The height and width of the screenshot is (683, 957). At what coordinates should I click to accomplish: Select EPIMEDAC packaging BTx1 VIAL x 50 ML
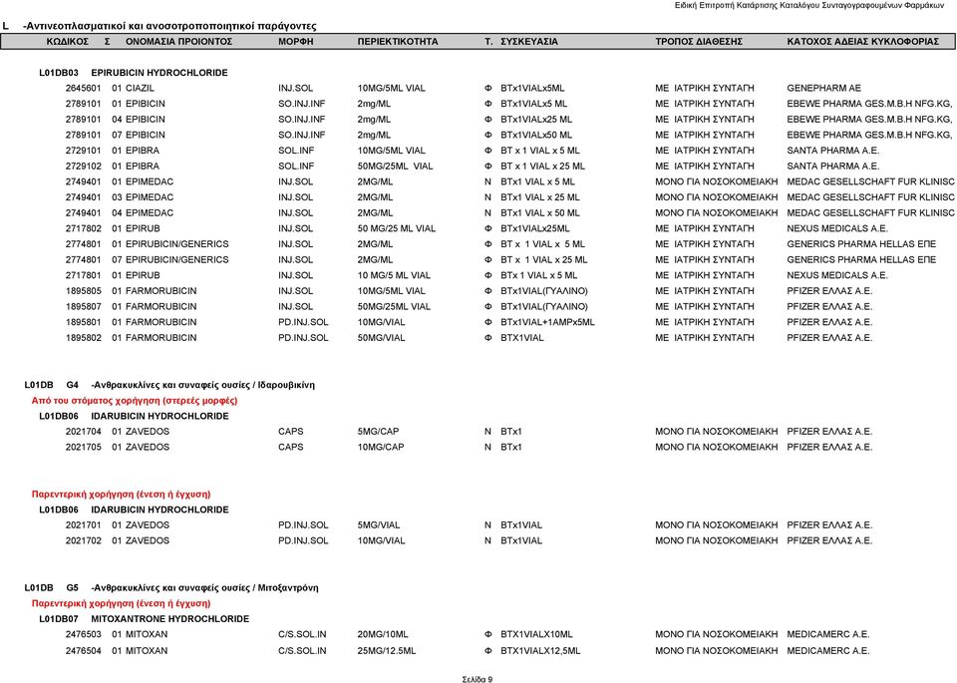pos(540,213)
